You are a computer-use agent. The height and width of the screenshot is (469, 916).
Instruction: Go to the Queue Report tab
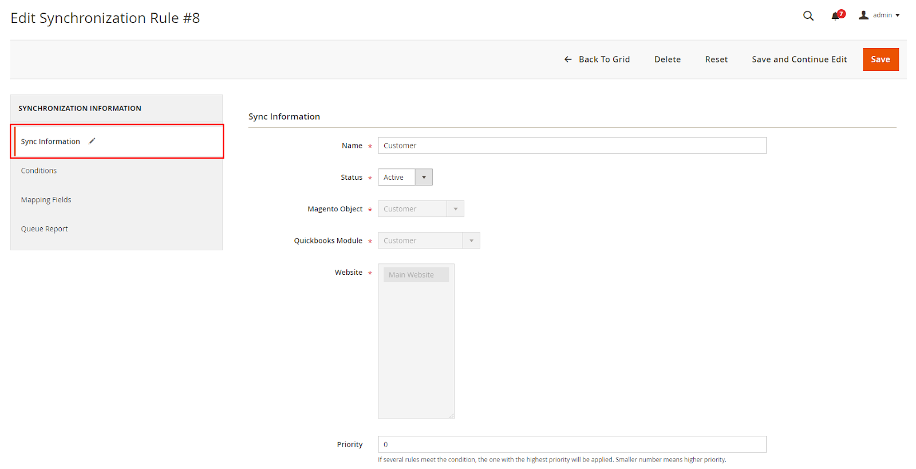44,229
